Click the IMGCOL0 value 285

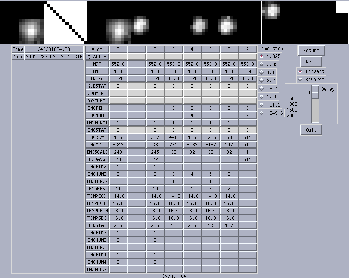click(173, 145)
